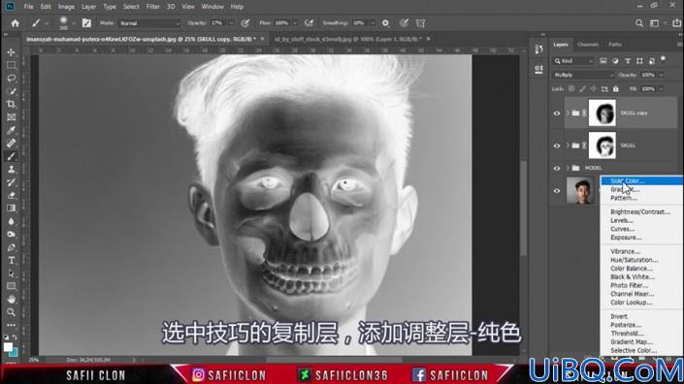
Task: Hide the SKULL group layer
Action: pos(557,145)
